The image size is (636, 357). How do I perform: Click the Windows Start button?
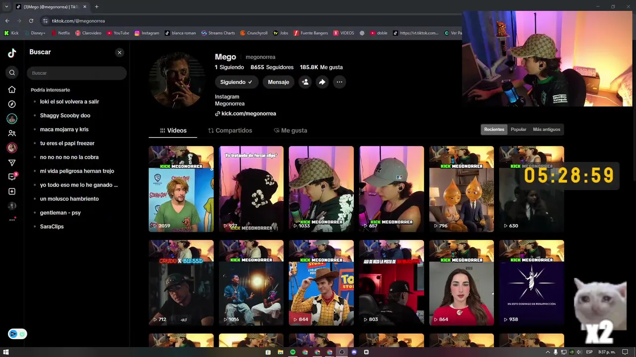(x=6, y=352)
